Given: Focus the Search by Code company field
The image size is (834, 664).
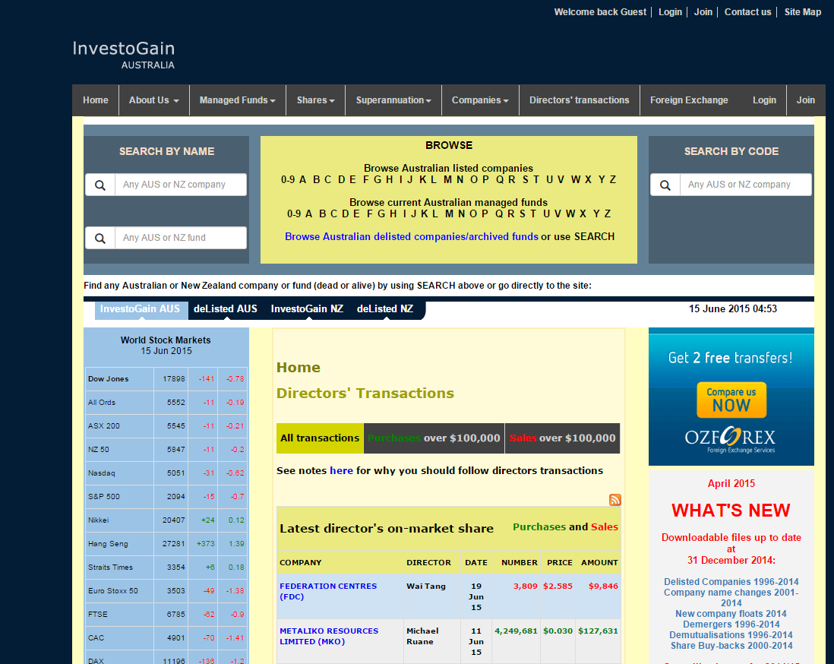Looking at the screenshot, I should tap(745, 185).
